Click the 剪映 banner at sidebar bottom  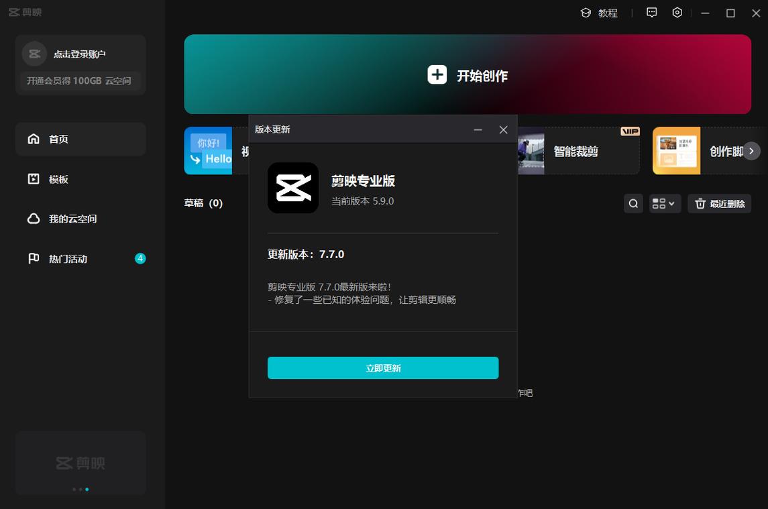pyautogui.click(x=80, y=463)
